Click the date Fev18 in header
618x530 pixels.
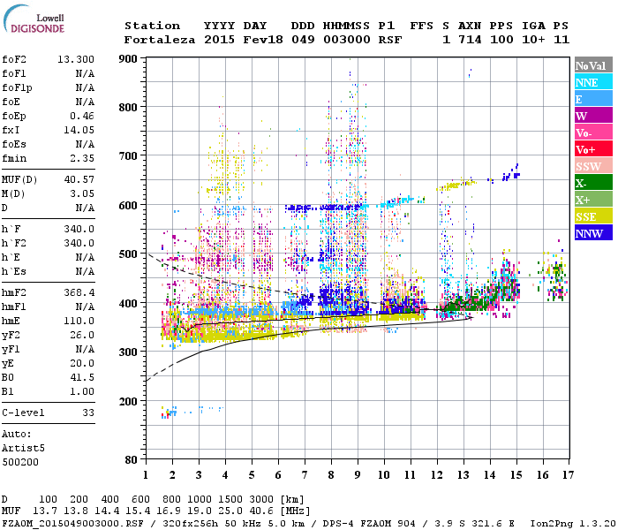click(263, 40)
